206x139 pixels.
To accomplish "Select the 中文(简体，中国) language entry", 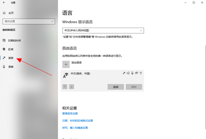I will 102,80.
